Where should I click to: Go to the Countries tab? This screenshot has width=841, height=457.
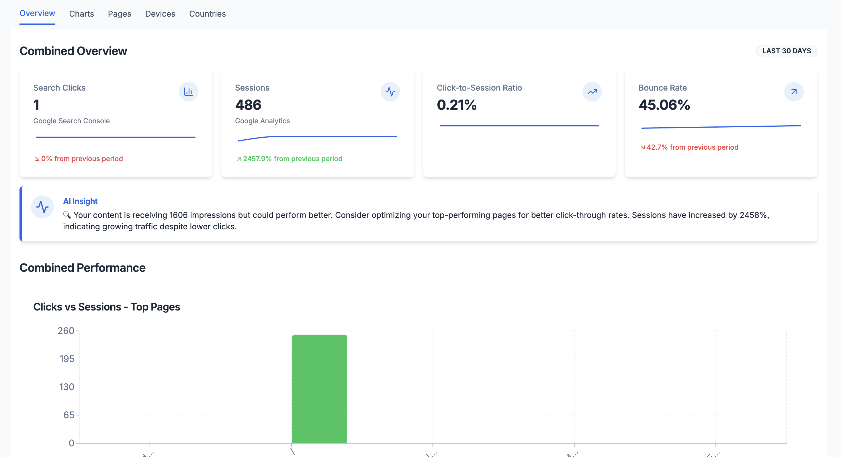207,14
